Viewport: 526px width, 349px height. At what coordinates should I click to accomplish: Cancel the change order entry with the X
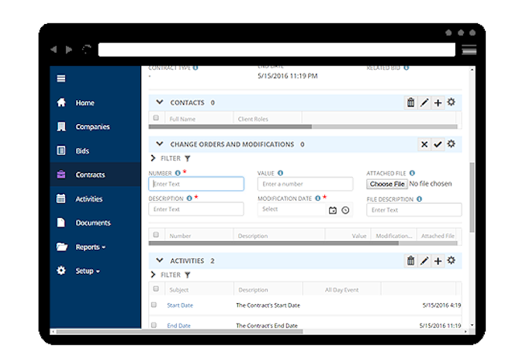pyautogui.click(x=424, y=144)
